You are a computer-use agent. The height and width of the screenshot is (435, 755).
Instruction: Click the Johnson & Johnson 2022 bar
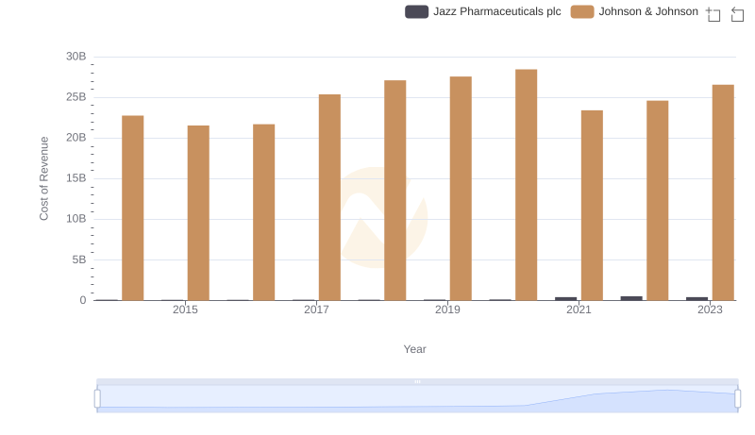658,201
